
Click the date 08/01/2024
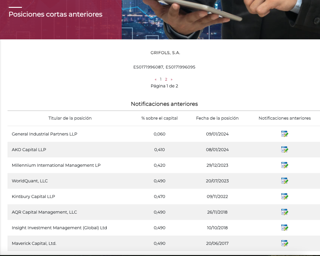pos(217,150)
